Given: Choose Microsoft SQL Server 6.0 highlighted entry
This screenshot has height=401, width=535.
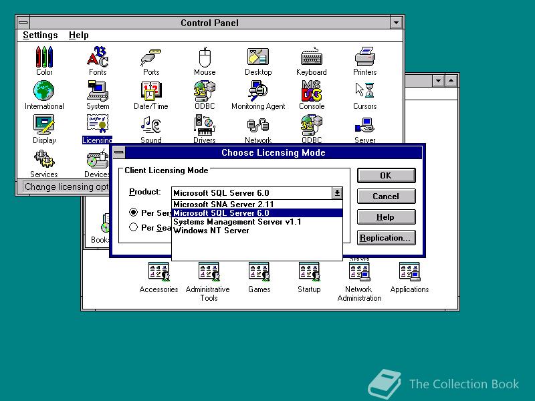Looking at the screenshot, I should pyautogui.click(x=257, y=213).
